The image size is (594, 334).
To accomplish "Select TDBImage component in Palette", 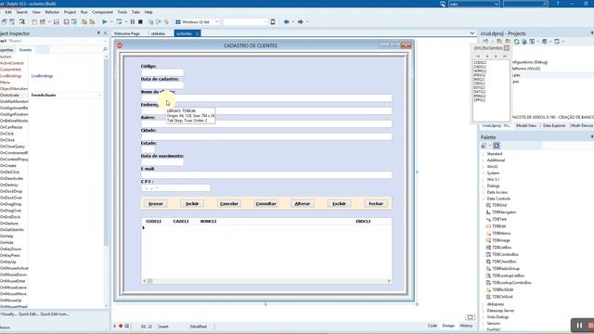I will click(498, 240).
